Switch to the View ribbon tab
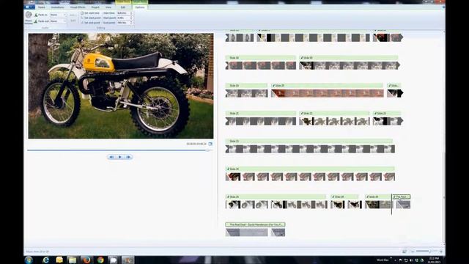This screenshot has height=264, width=469. (x=108, y=7)
